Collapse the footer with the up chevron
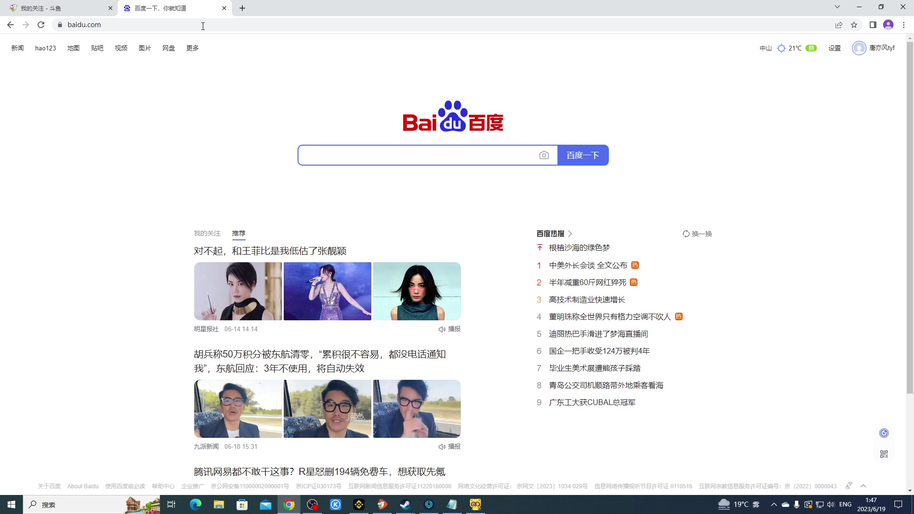Viewport: 914px width, 514px height. tap(863, 486)
